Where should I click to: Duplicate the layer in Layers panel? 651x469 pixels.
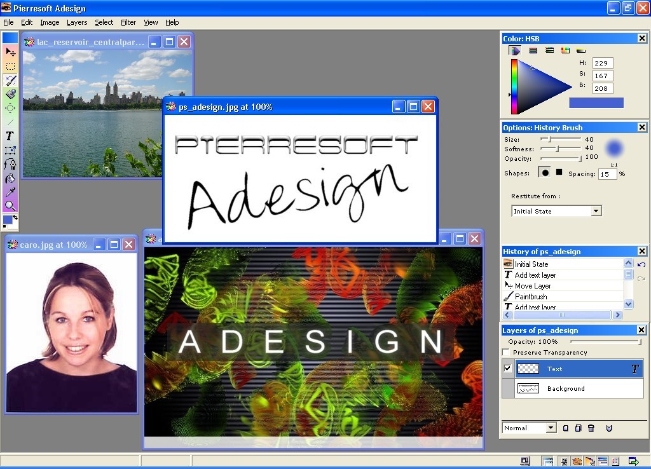pos(579,428)
